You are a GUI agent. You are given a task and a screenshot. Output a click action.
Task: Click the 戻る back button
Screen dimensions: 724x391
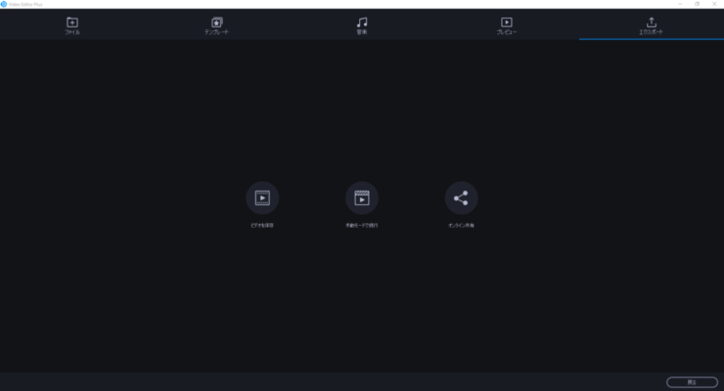(x=692, y=382)
